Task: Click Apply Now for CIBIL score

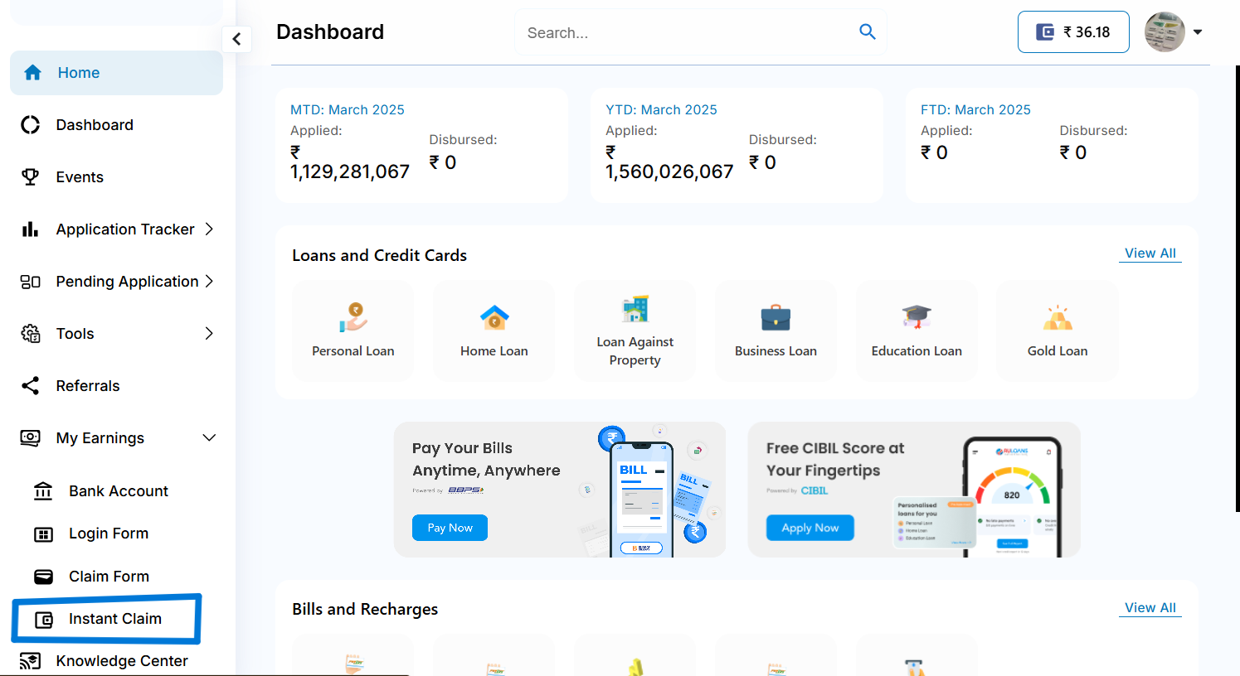Action: pos(810,528)
